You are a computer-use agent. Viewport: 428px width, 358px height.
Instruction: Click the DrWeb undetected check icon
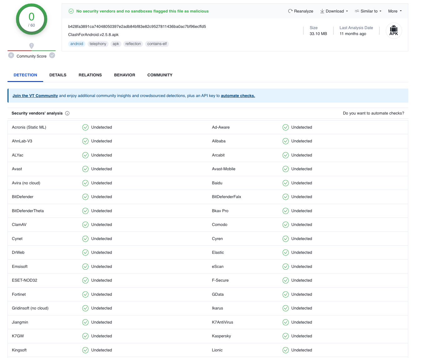pyautogui.click(x=85, y=253)
